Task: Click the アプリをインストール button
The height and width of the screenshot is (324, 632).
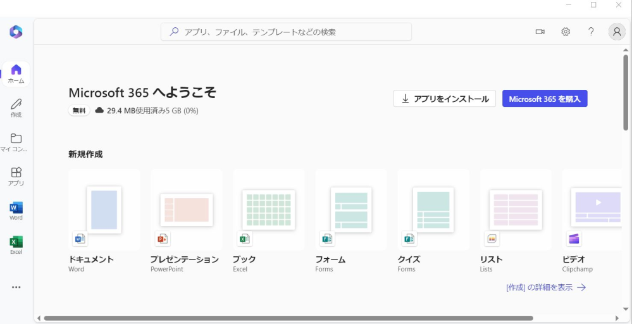Action: click(x=445, y=99)
